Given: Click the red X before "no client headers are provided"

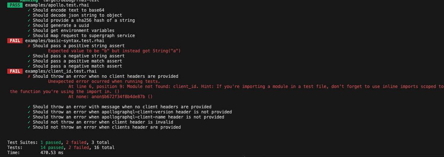Looking at the screenshot, I should (29, 76).
